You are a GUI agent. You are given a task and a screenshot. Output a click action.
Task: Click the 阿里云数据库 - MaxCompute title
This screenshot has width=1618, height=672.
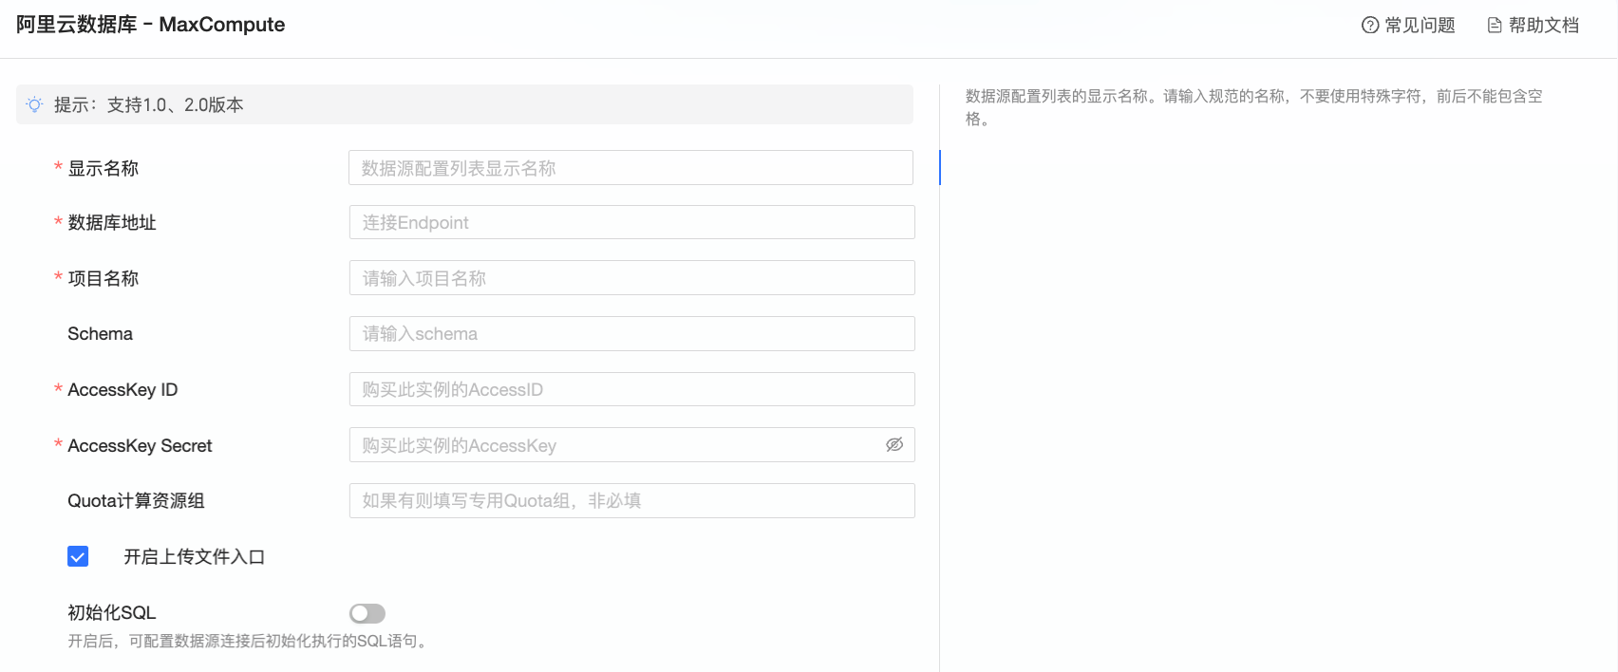[x=150, y=25]
